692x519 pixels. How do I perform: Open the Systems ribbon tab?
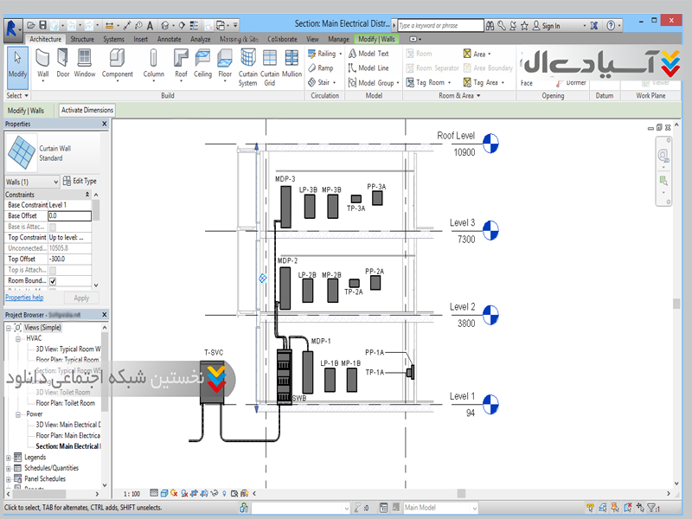(x=113, y=39)
